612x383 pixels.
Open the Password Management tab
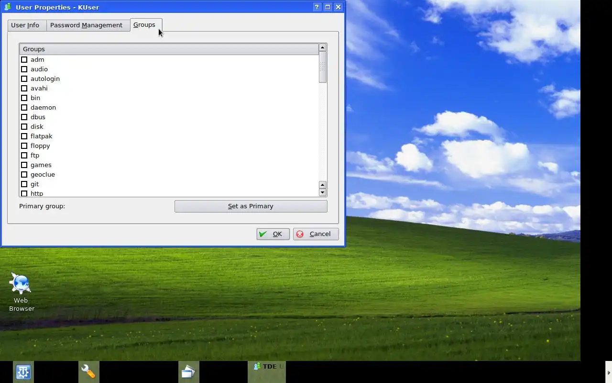(x=88, y=25)
